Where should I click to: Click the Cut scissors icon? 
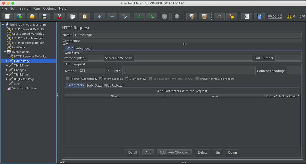point(60,17)
